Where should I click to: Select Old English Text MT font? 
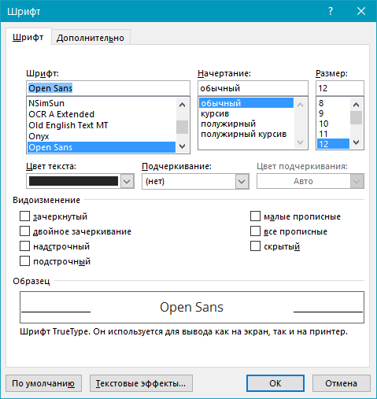coord(68,125)
